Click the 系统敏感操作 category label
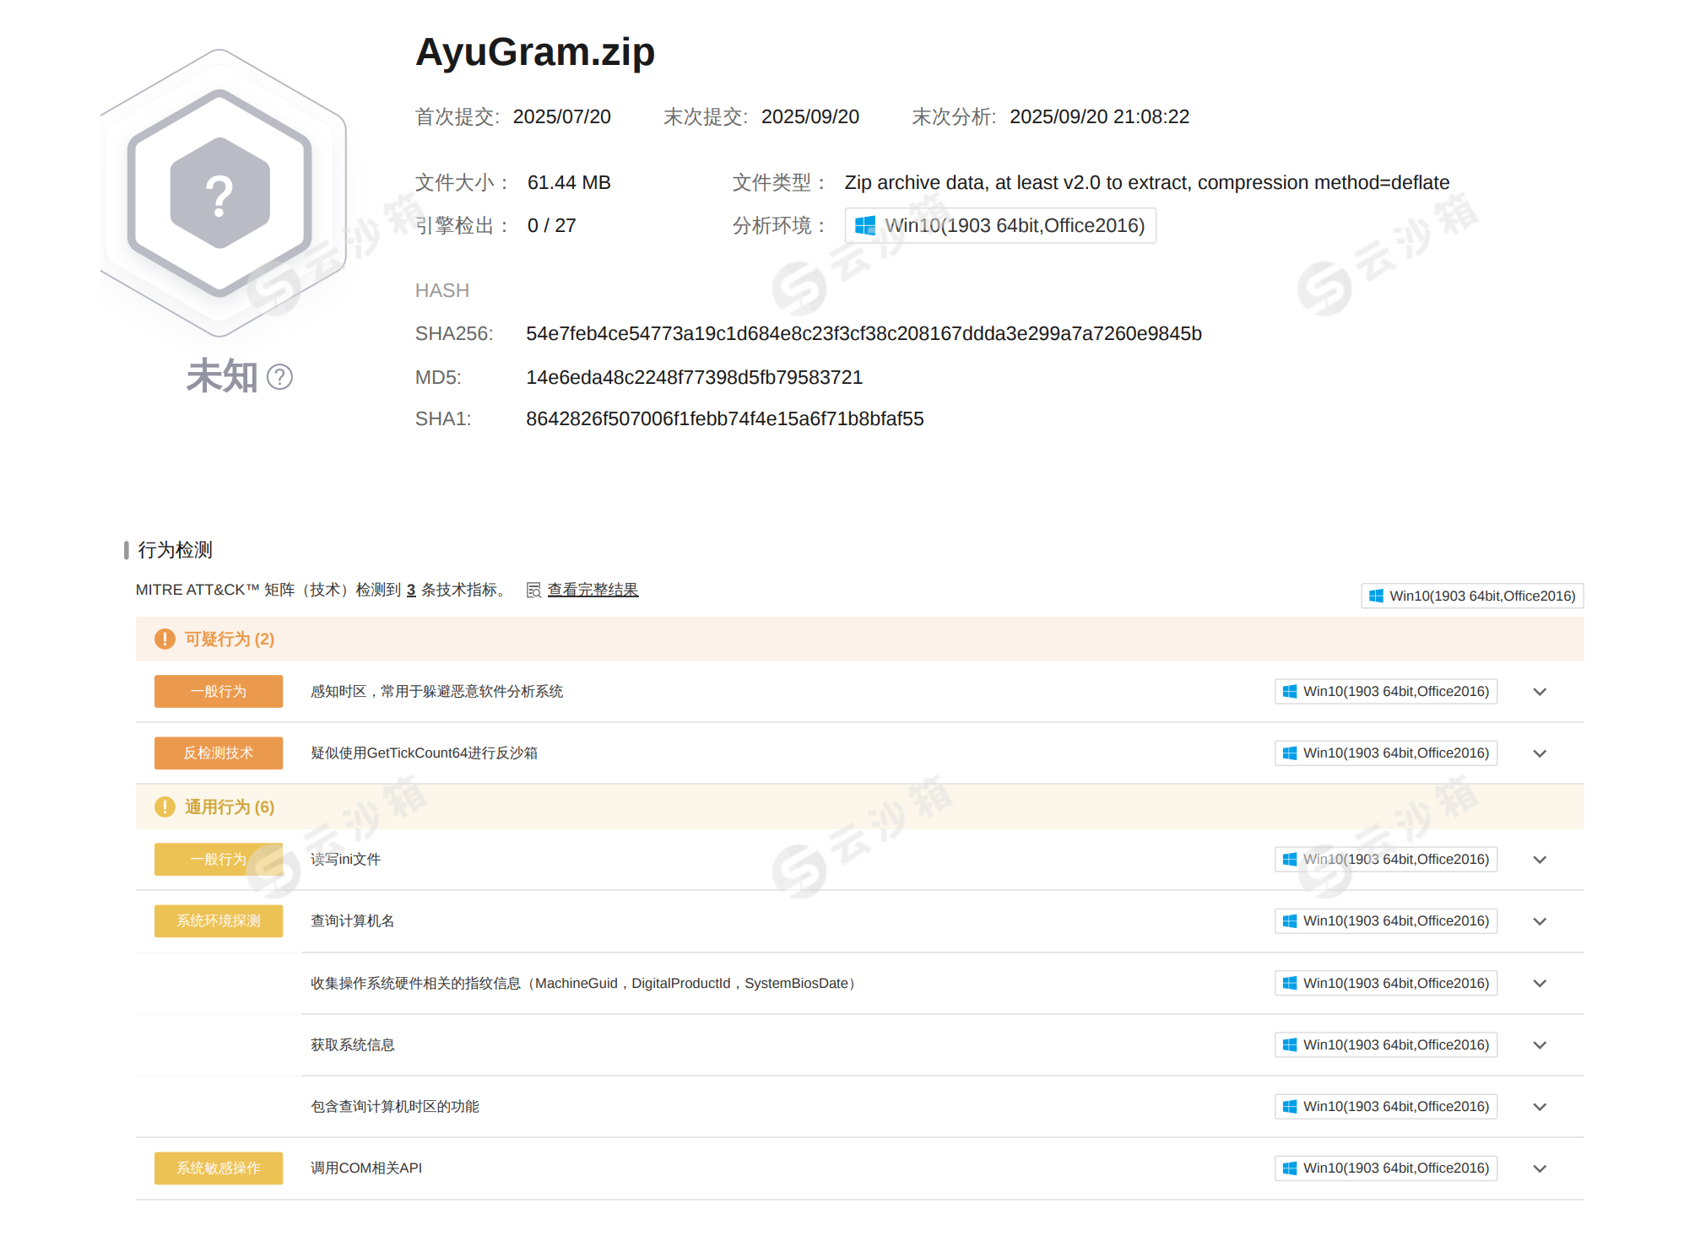 (219, 1168)
